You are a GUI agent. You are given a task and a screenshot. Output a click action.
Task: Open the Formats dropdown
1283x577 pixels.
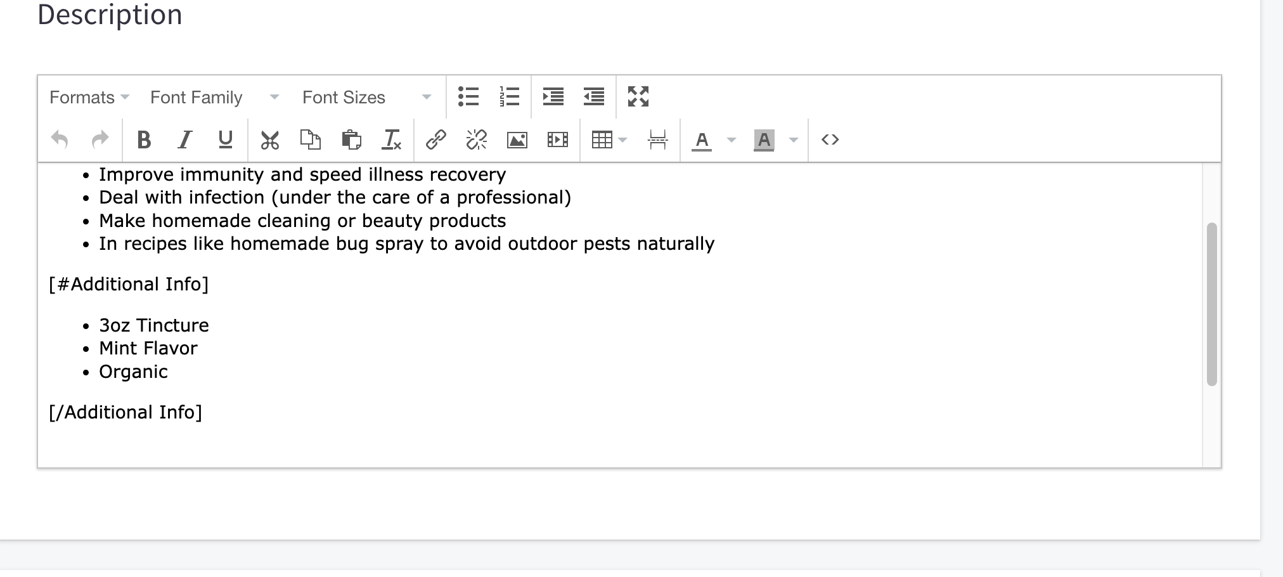click(89, 97)
